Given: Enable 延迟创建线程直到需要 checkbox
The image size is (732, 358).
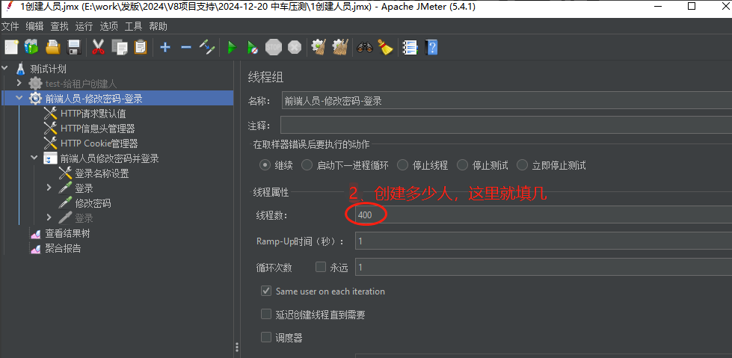Looking at the screenshot, I should (x=266, y=315).
